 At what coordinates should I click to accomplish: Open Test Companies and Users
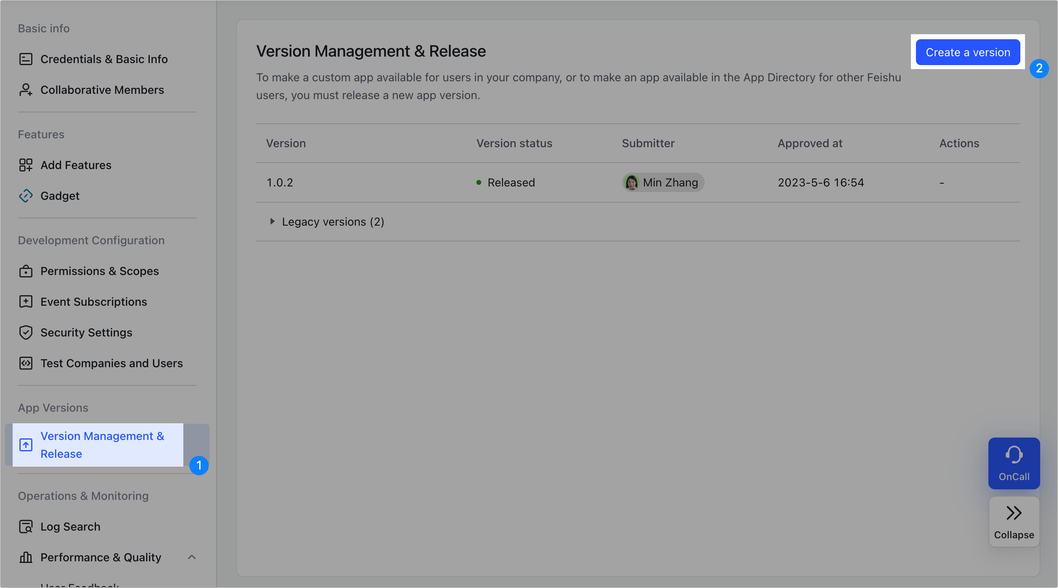pos(111,363)
